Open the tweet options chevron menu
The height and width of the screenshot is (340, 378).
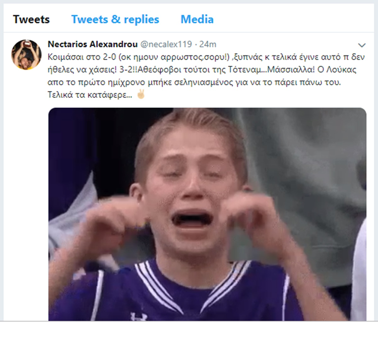pyautogui.click(x=362, y=45)
